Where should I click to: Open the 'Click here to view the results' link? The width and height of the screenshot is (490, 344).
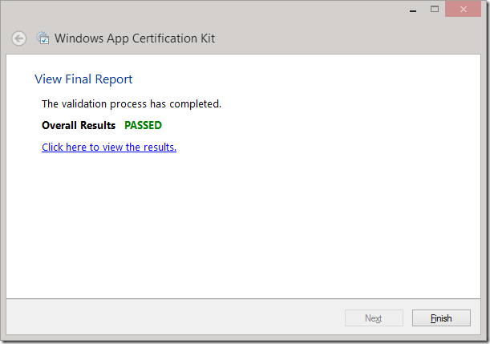[109, 147]
